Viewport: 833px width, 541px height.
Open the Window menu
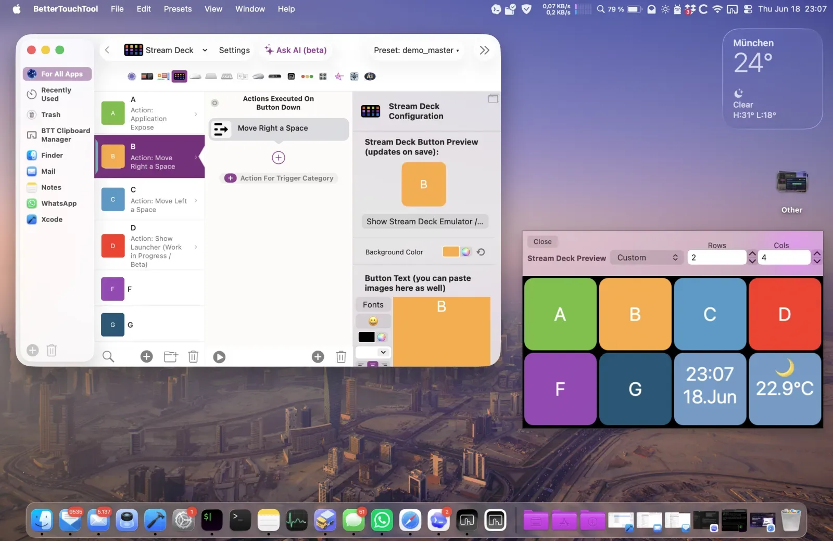pyautogui.click(x=250, y=9)
